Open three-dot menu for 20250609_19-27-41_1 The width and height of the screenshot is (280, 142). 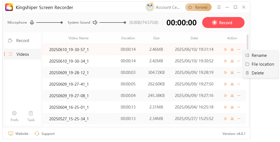click(238, 84)
